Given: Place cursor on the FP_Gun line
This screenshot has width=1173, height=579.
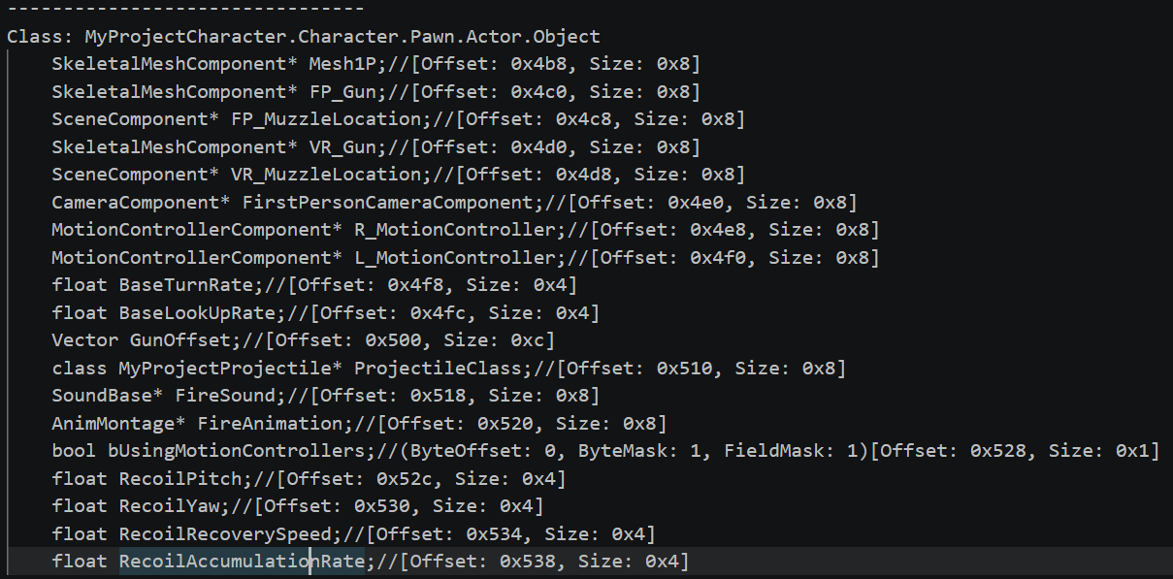Looking at the screenshot, I should coord(342,92).
